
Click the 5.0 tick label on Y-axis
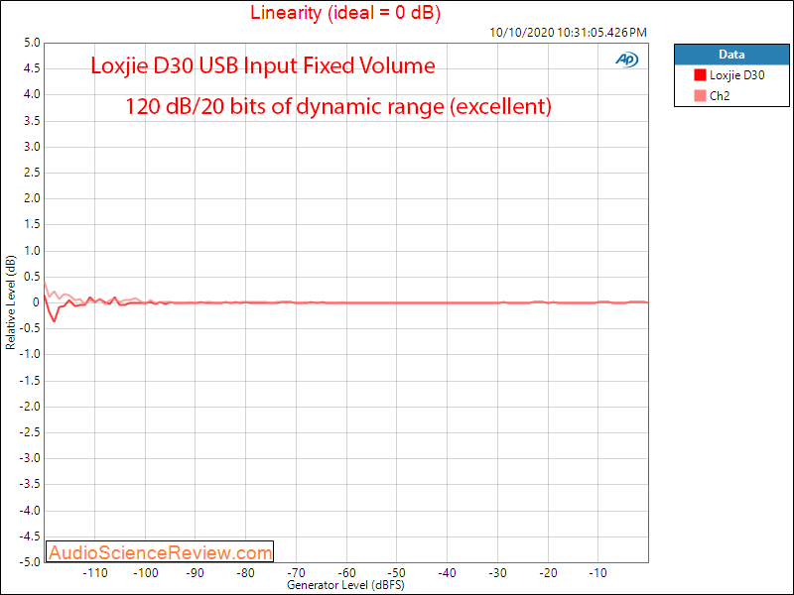tap(32, 43)
